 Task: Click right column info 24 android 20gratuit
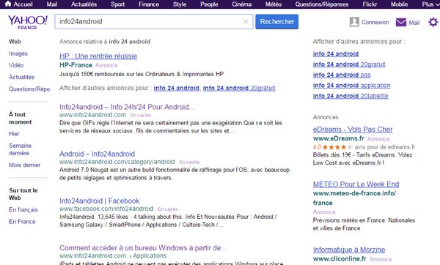point(349,64)
